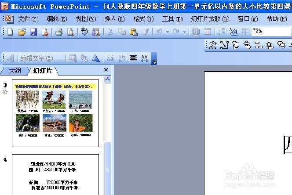The height and width of the screenshot is (195, 292).
Task: Open Print Preview magnifier icon
Action: point(70,32)
